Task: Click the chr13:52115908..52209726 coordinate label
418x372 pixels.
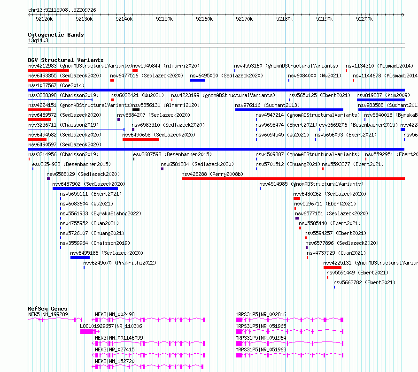Action: pyautogui.click(x=62, y=10)
